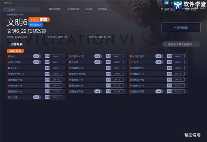Viewport: 207px width, 142px height.
Task: Click 激活 for 还原食物产出
Action: pos(169,68)
